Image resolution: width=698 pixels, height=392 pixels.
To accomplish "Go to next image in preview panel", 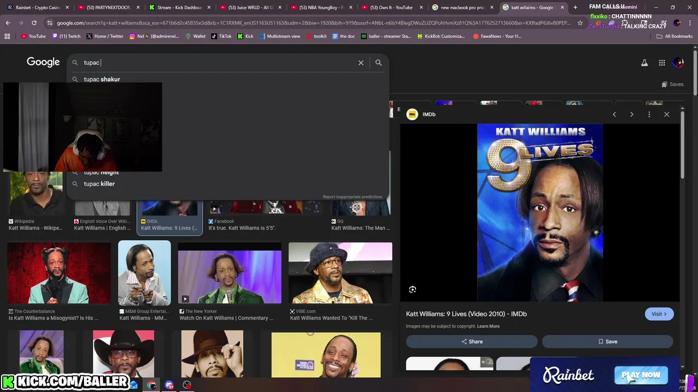I will 631,114.
